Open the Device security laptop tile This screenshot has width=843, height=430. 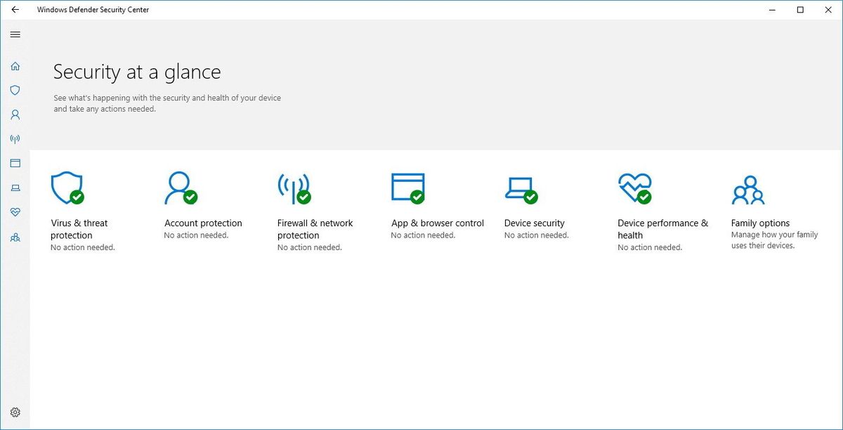coord(520,188)
